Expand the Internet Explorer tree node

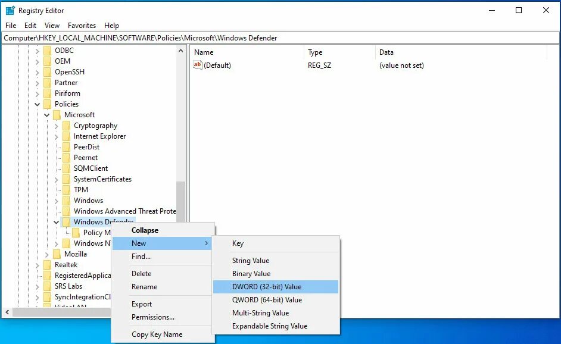56,137
